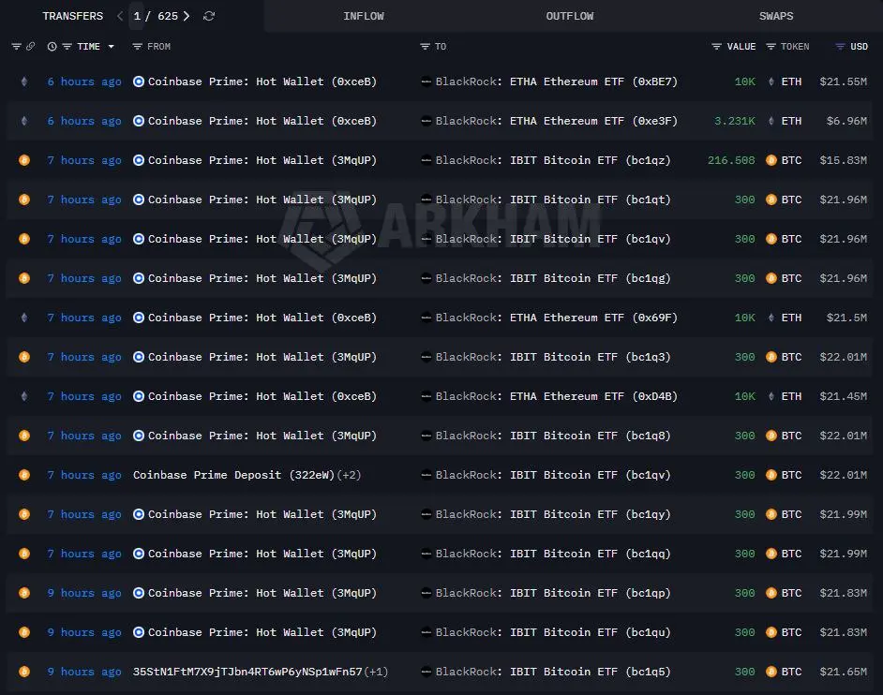Click BlackRock logo icon in bc1qg row

(x=427, y=278)
